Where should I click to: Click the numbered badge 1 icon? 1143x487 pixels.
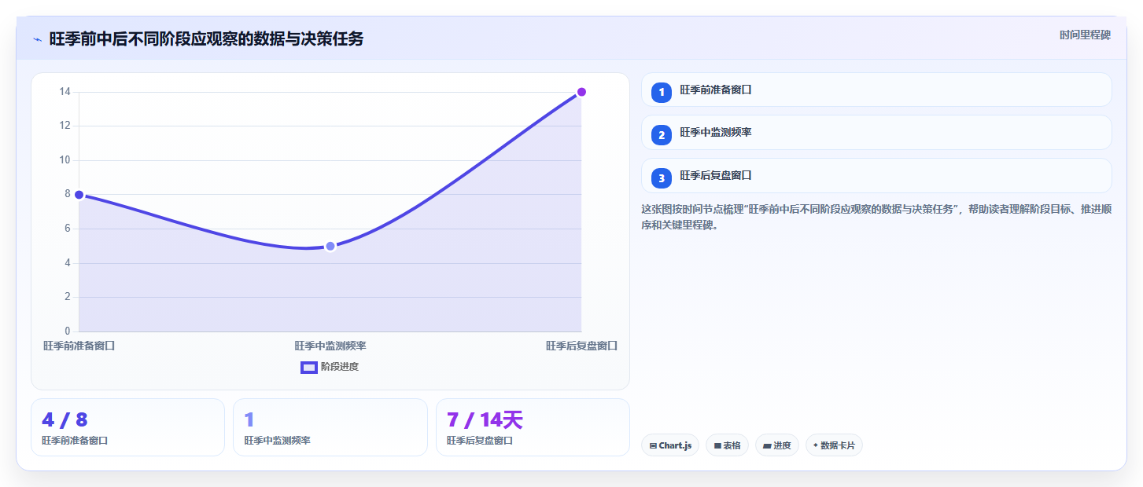(x=662, y=92)
